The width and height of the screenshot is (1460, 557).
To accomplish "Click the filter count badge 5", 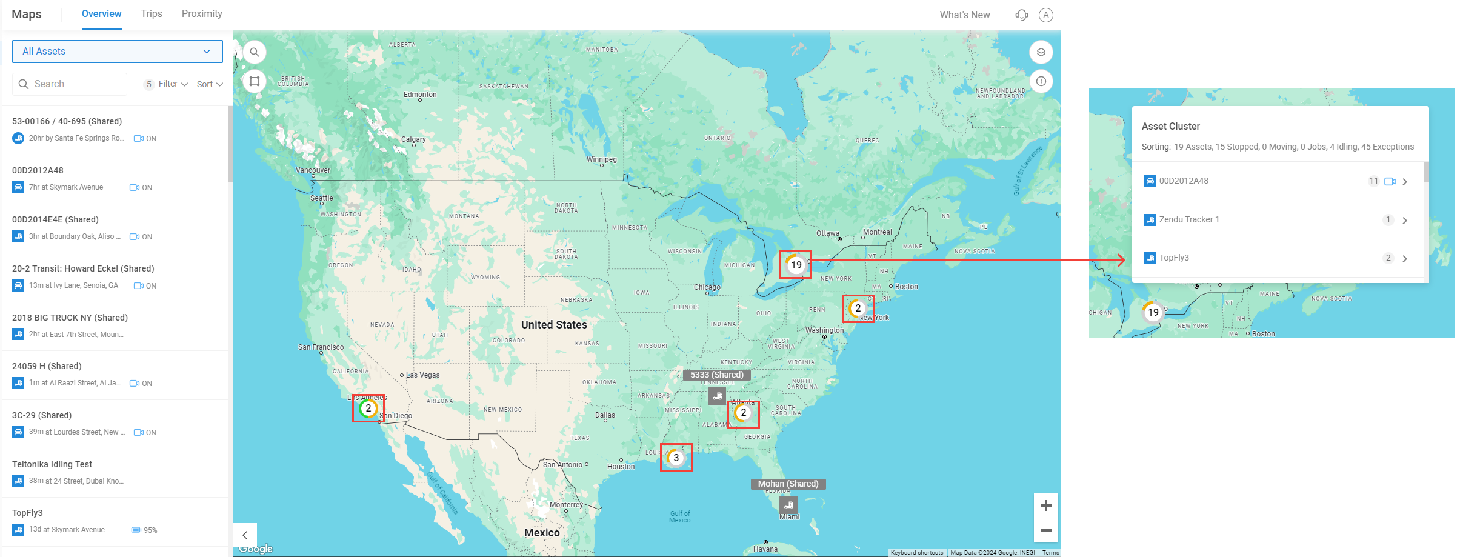I will (149, 84).
